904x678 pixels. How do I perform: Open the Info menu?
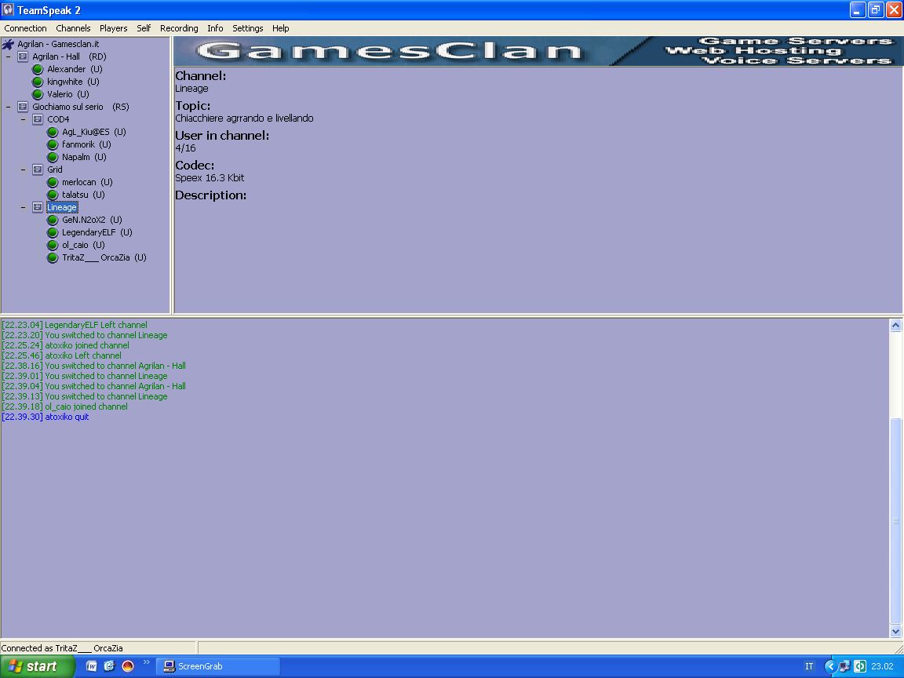tap(215, 28)
